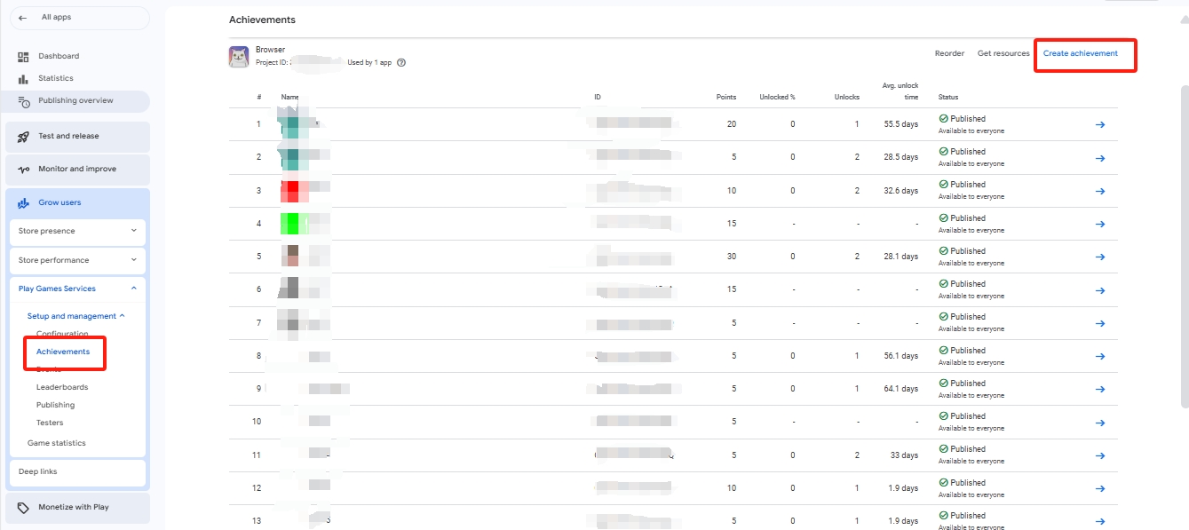Open achievement row 3 arrow
Viewport: 1189px width, 530px height.
[1100, 191]
